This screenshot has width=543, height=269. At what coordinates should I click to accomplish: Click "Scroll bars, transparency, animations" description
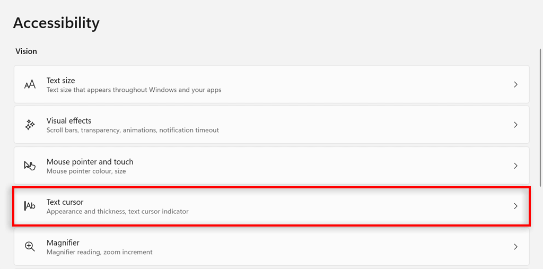pyautogui.click(x=133, y=130)
